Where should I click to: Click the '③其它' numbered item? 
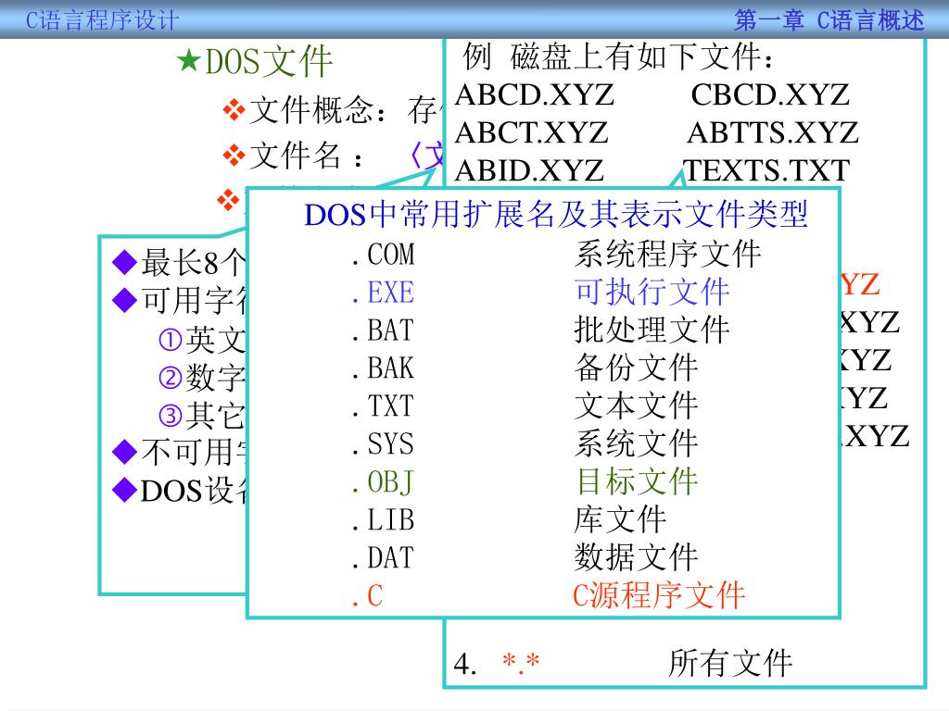click(x=202, y=416)
